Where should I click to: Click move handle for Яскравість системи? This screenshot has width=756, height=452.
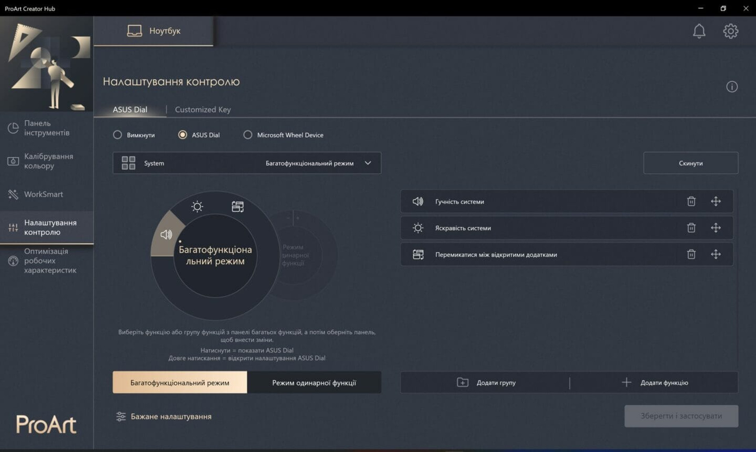[x=715, y=228]
